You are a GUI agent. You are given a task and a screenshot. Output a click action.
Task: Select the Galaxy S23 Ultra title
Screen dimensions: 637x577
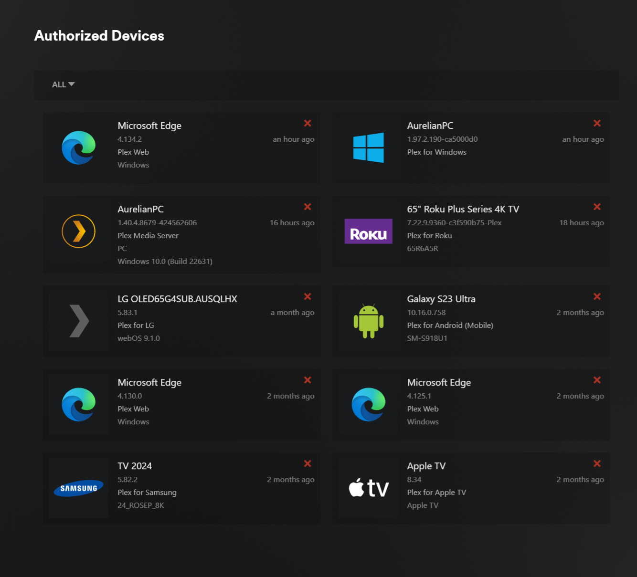[x=441, y=299]
